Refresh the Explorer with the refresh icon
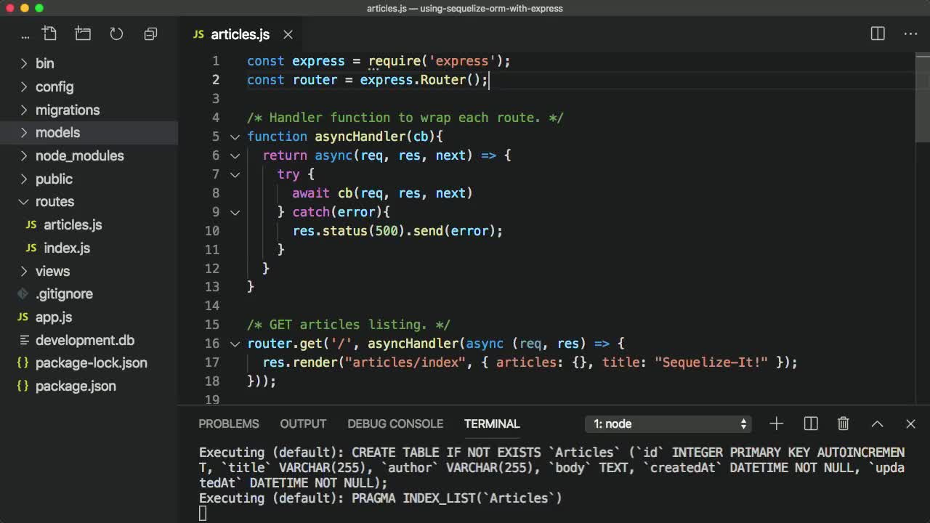930x523 pixels. click(x=116, y=33)
